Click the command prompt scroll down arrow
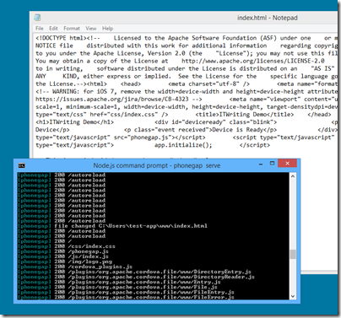Viewport: 341px width, 318px height. (293, 296)
